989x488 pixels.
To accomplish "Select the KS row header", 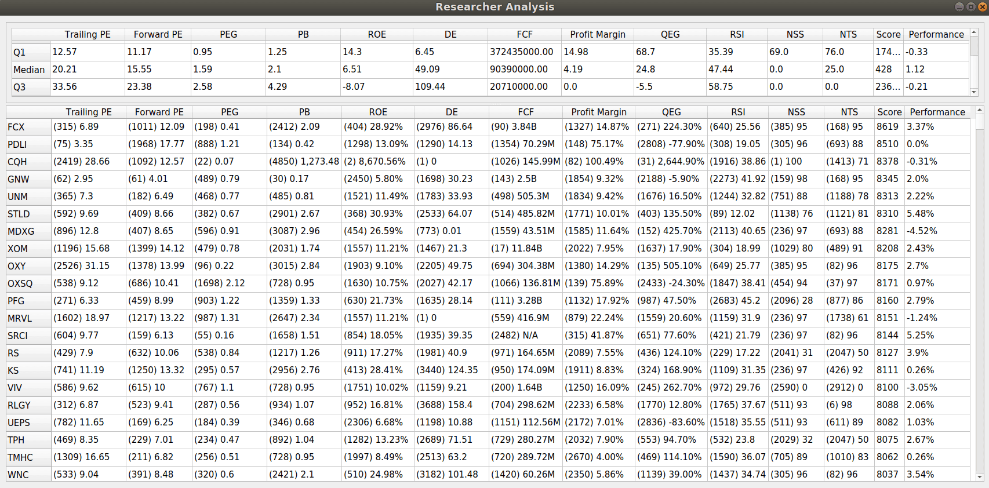I will click(x=28, y=370).
